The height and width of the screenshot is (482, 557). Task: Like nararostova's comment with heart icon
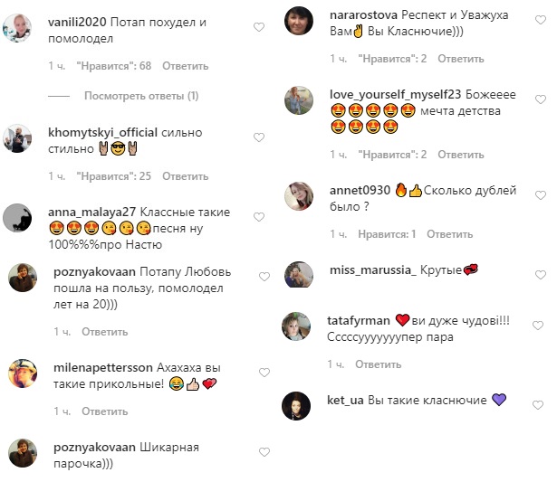(541, 20)
